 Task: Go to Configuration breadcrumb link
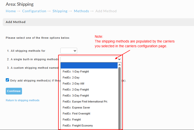(34, 11)
